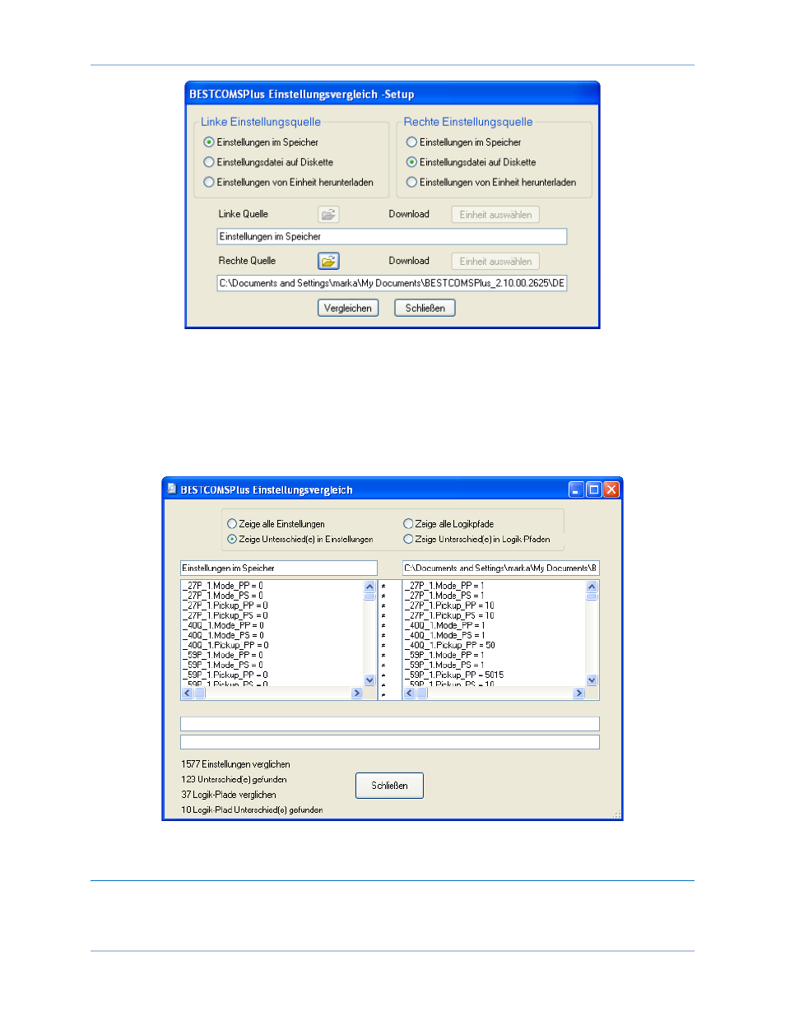This screenshot has height=1016, width=785.
Task: Click 1577 Einstellungen verglichen status text
Action: (235, 764)
